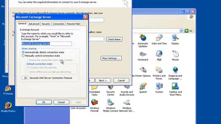Maximize the Control Panel window
The image size is (221, 124).
[x=188, y=12]
